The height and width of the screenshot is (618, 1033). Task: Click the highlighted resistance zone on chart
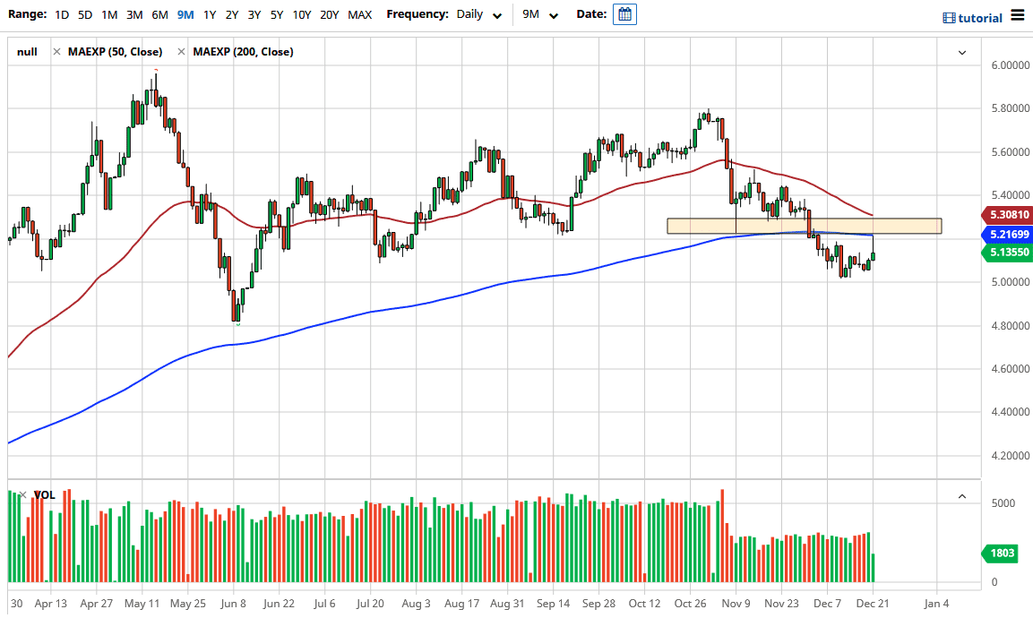coord(804,225)
